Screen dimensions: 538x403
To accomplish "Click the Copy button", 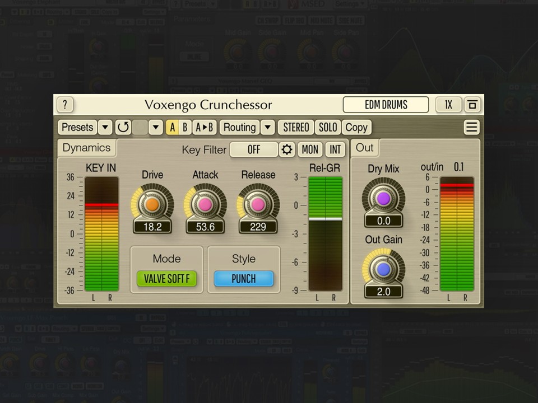I will pyautogui.click(x=356, y=128).
